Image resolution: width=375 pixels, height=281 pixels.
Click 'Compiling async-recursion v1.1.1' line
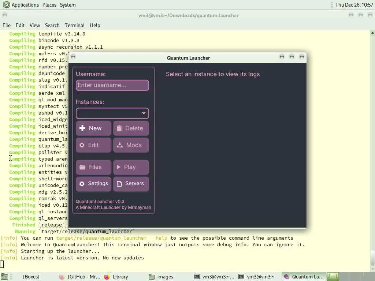click(x=56, y=47)
